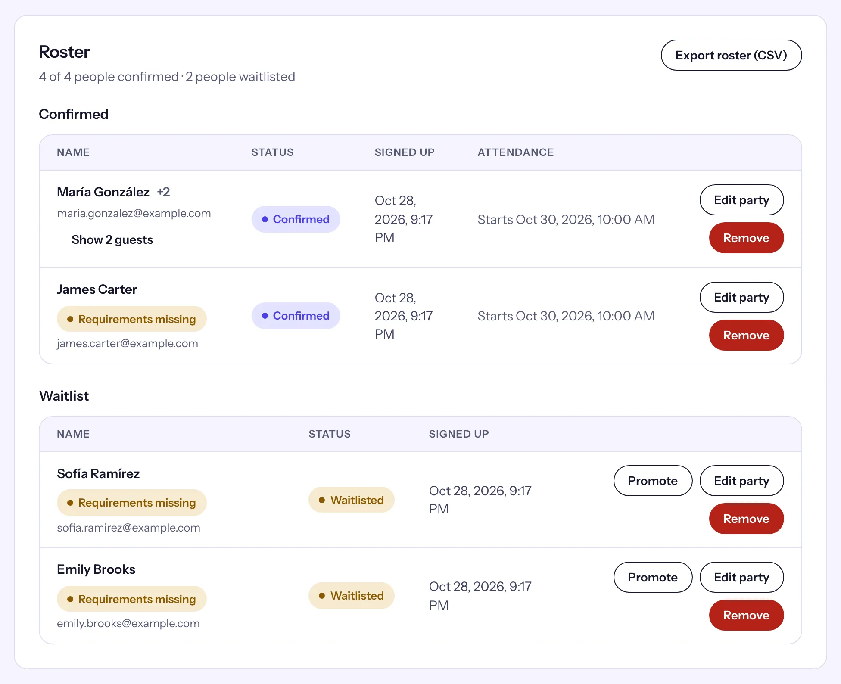Click the Confirmed status badge for María González
The height and width of the screenshot is (684, 841).
point(296,219)
